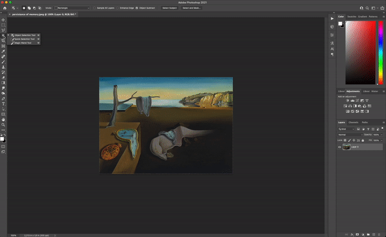Choose Intersect with Selection mode button
386x237 pixels.
(x=39, y=8)
